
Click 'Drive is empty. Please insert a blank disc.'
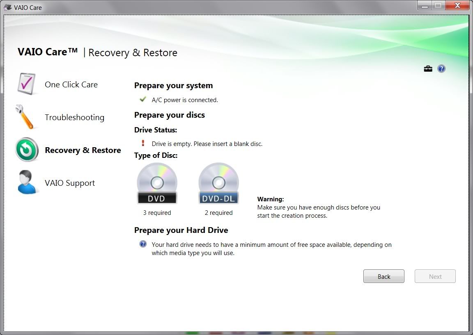pos(207,144)
